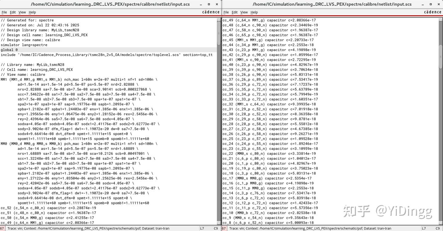The width and height of the screenshot is (443, 231).
Task: Click the cc_48 capacitor line in right window
Action: coord(270,25)
